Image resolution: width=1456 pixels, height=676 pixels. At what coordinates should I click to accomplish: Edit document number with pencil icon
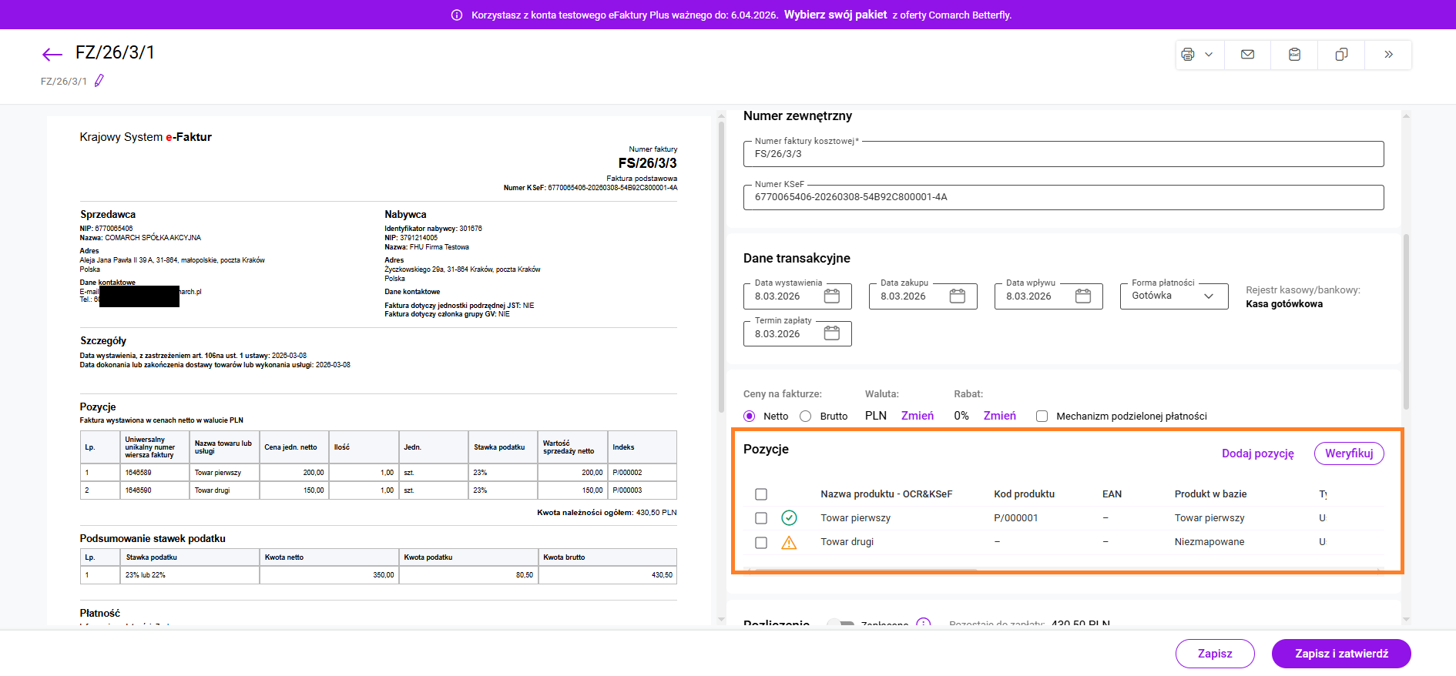(x=99, y=81)
